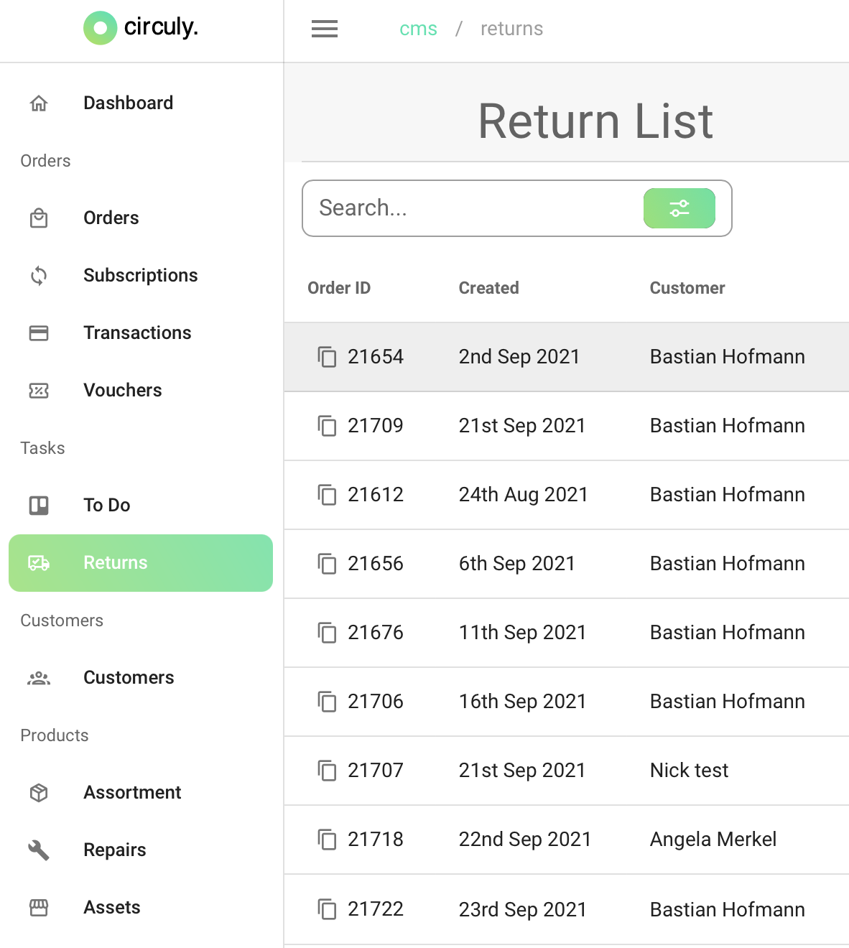849x948 pixels.
Task: Copy order ID 21676
Action: coord(328,633)
